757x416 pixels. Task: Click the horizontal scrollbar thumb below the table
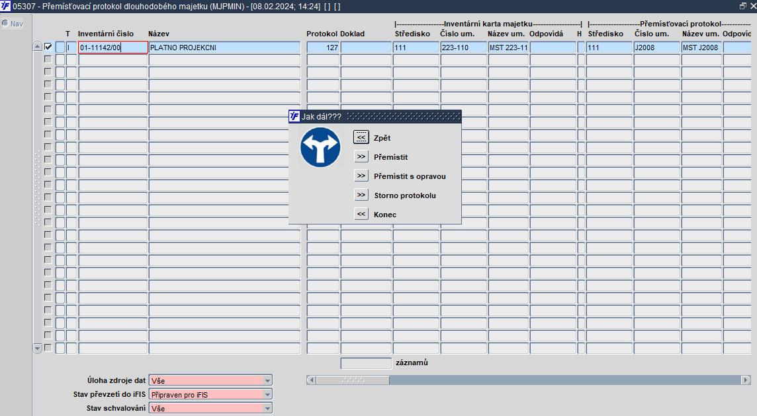[x=353, y=380]
